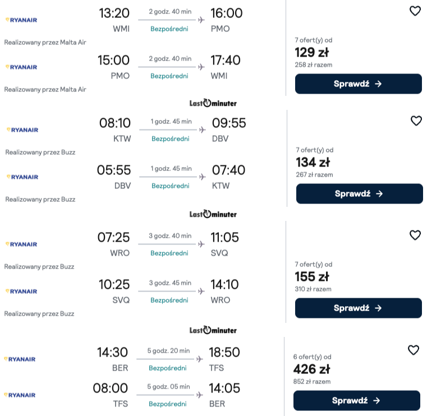Viewport: 427px width, 416px height.
Task: Click Sprawdź for the 134 zł offer
Action: point(360,194)
